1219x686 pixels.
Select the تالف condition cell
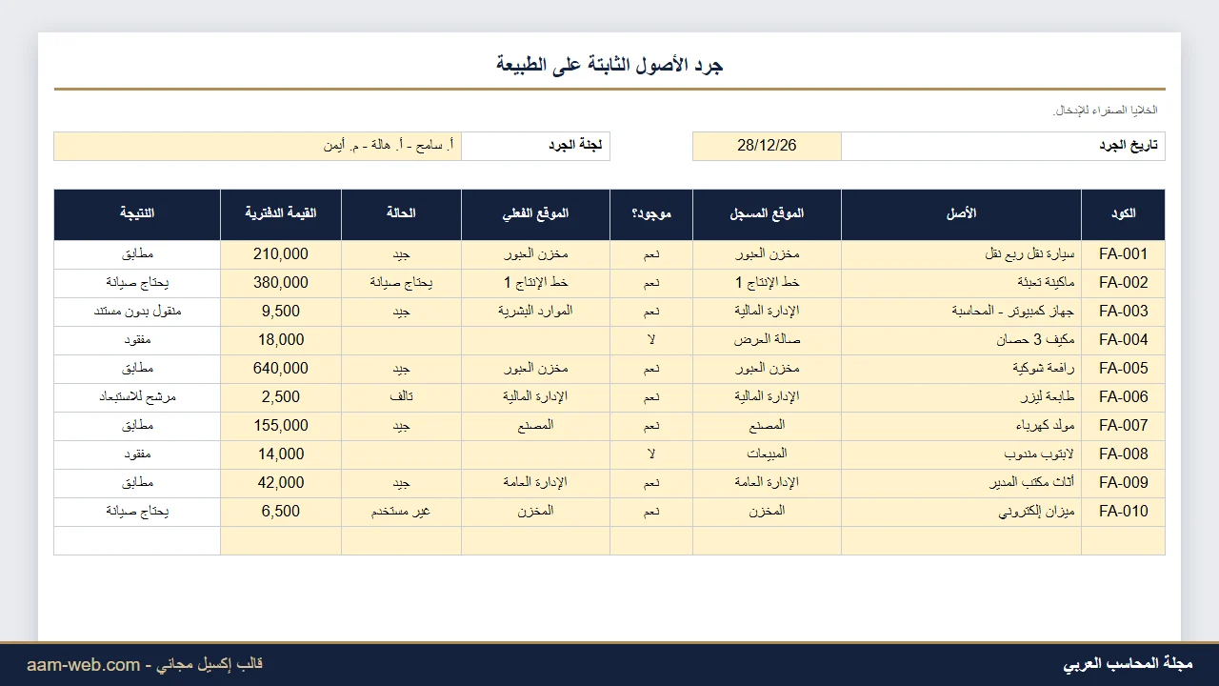pos(401,397)
